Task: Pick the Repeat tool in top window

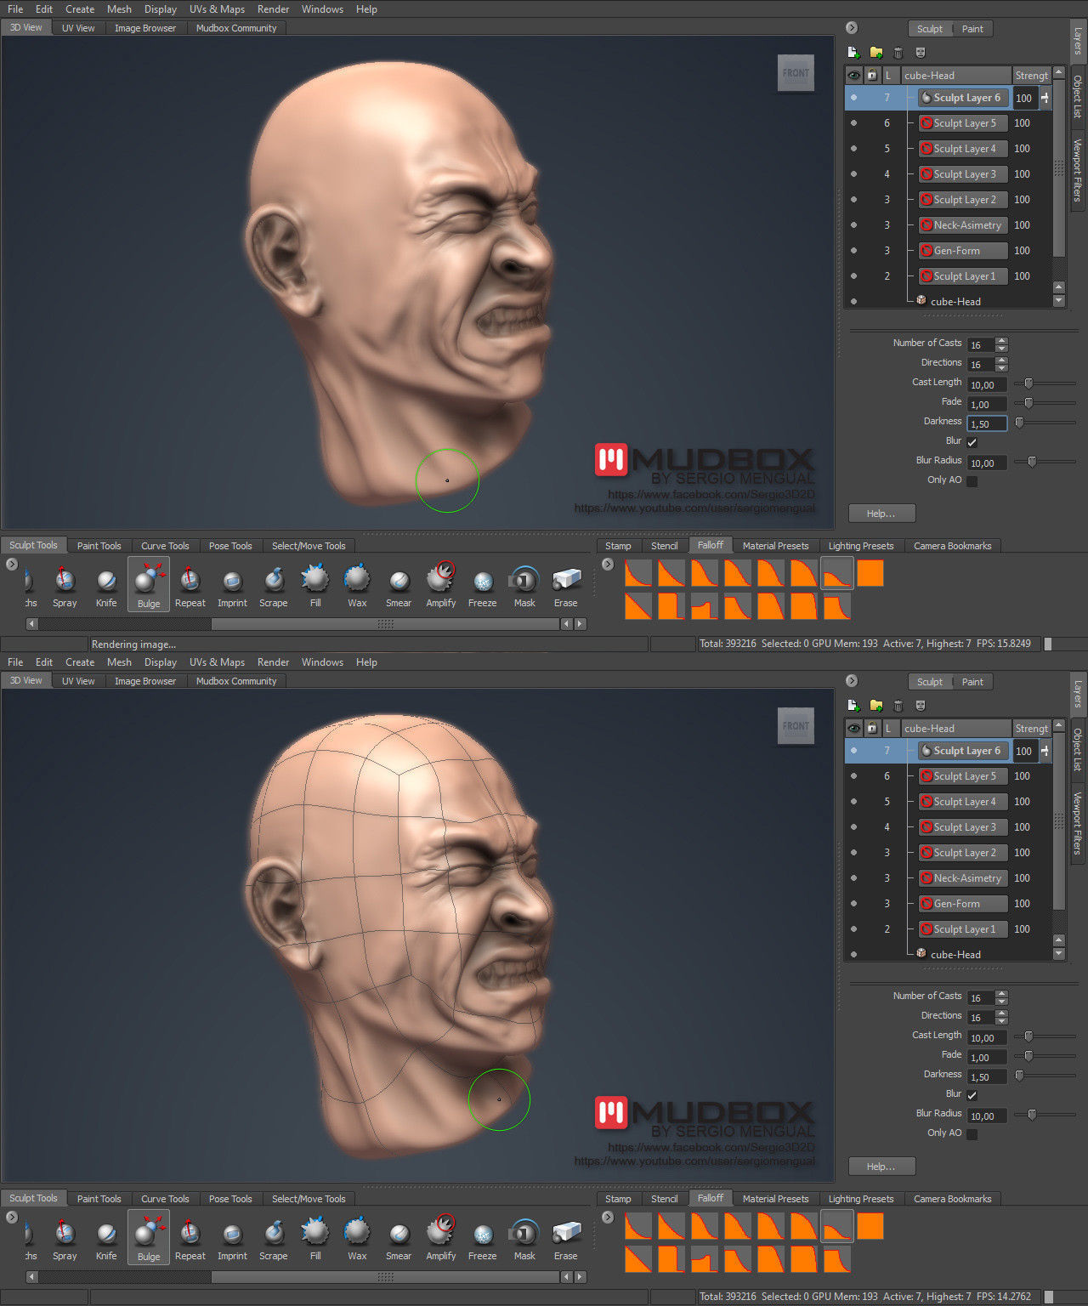Action: 190,587
